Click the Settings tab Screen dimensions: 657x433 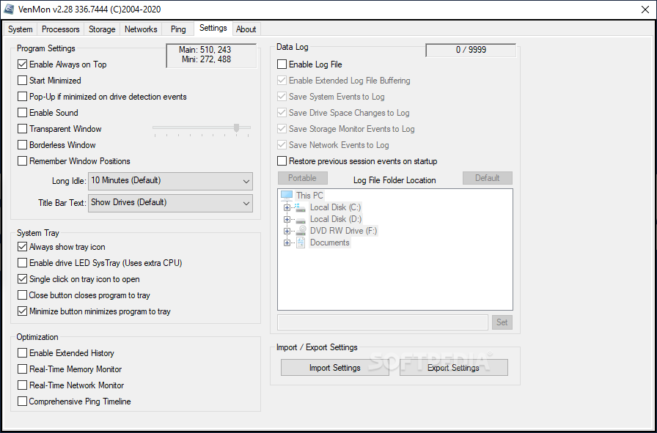click(x=213, y=28)
